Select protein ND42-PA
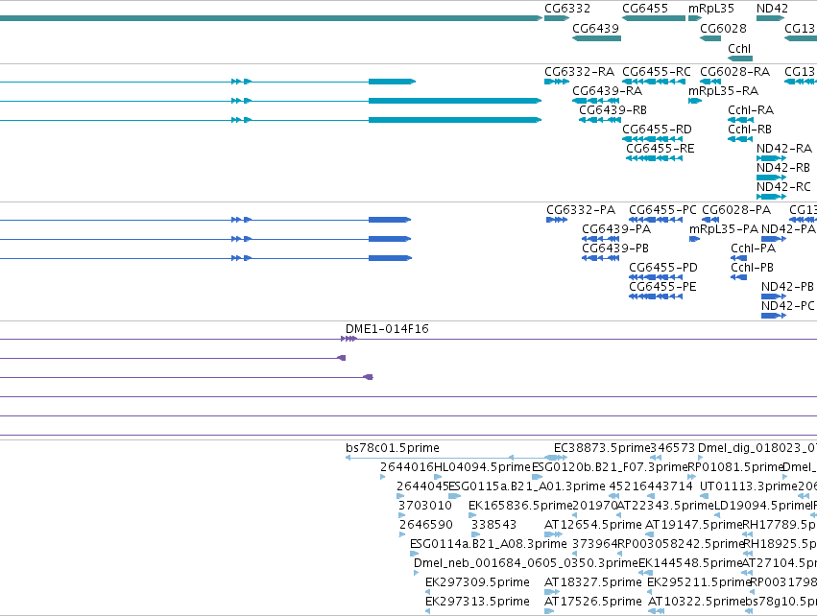The height and width of the screenshot is (616, 817). (788, 229)
